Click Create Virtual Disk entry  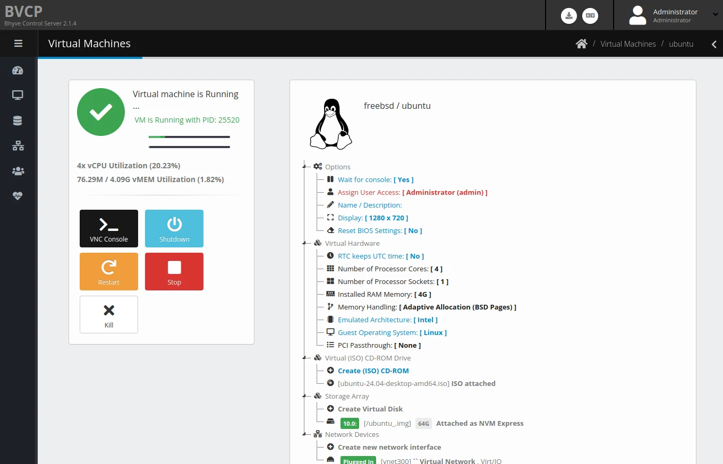pyautogui.click(x=370, y=409)
